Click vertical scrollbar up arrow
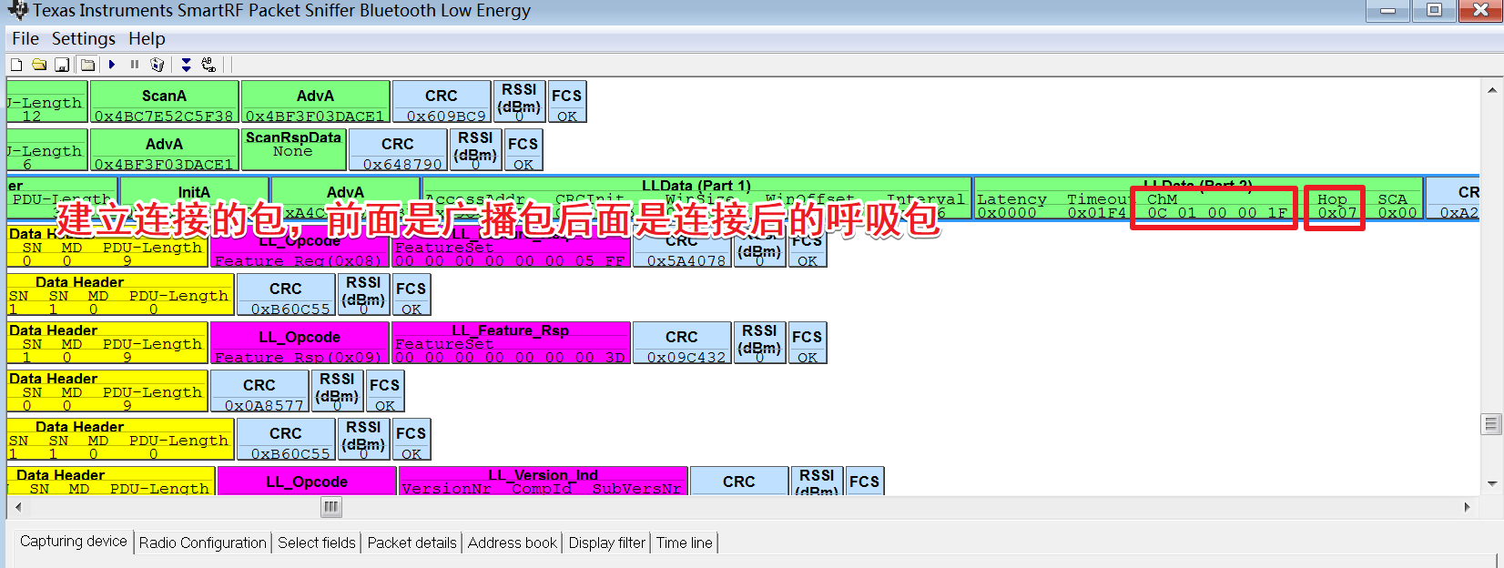 click(1492, 90)
